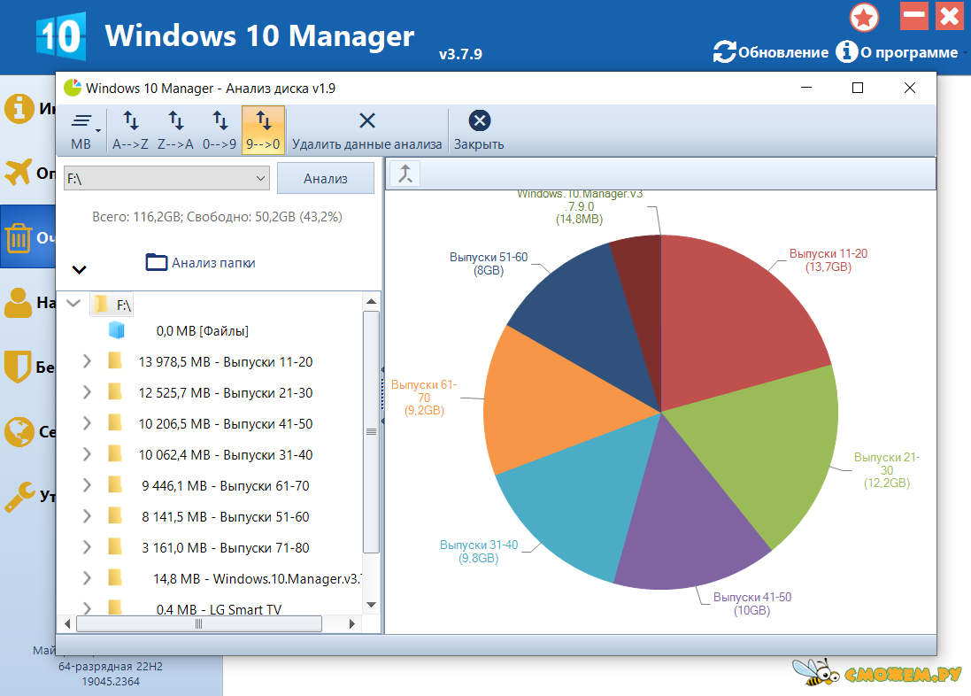Collapse the F:\ root tree node
Viewport: 971px width, 696px height.
[x=73, y=304]
